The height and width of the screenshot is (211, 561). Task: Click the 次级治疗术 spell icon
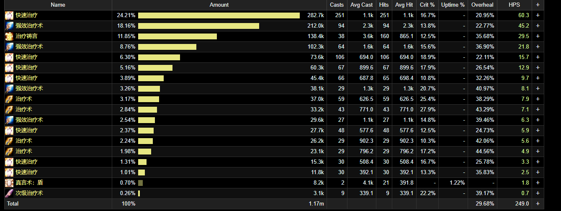(x=9, y=193)
